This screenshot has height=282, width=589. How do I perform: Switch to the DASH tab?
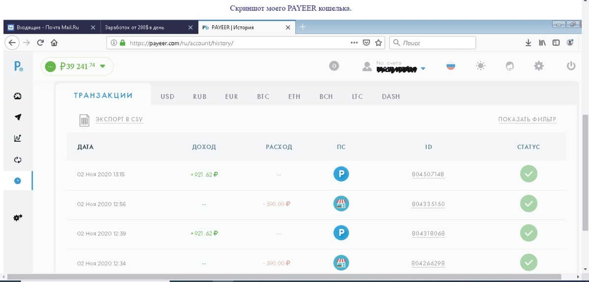click(x=391, y=97)
